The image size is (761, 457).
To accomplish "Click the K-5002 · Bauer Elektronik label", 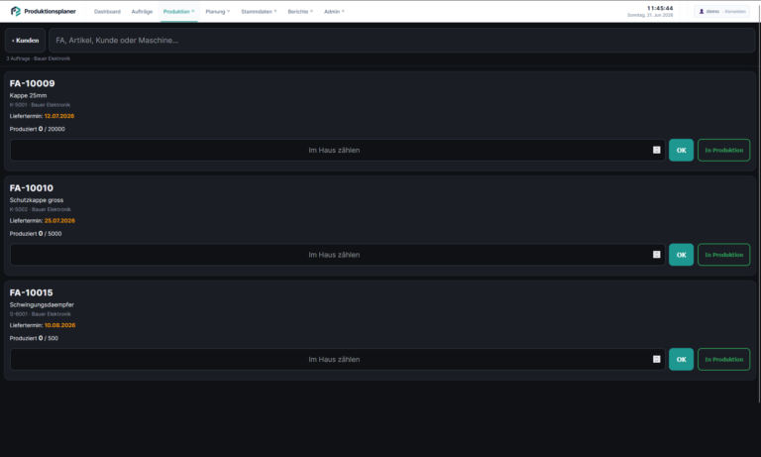I will tap(41, 209).
